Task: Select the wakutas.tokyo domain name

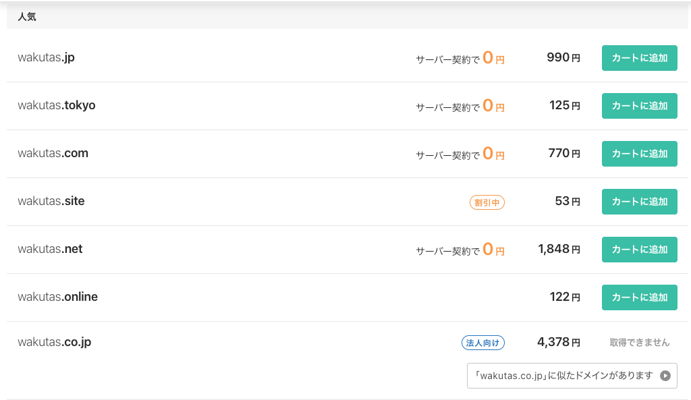Action: pyautogui.click(x=57, y=106)
